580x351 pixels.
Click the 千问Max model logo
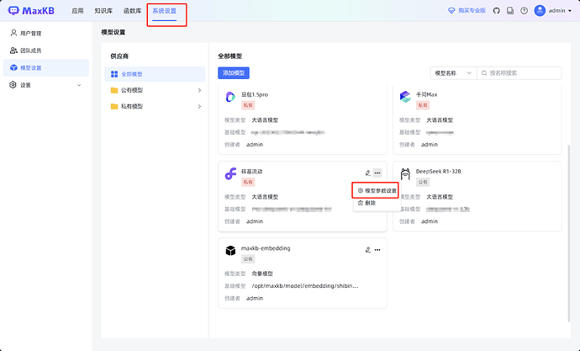tap(405, 97)
